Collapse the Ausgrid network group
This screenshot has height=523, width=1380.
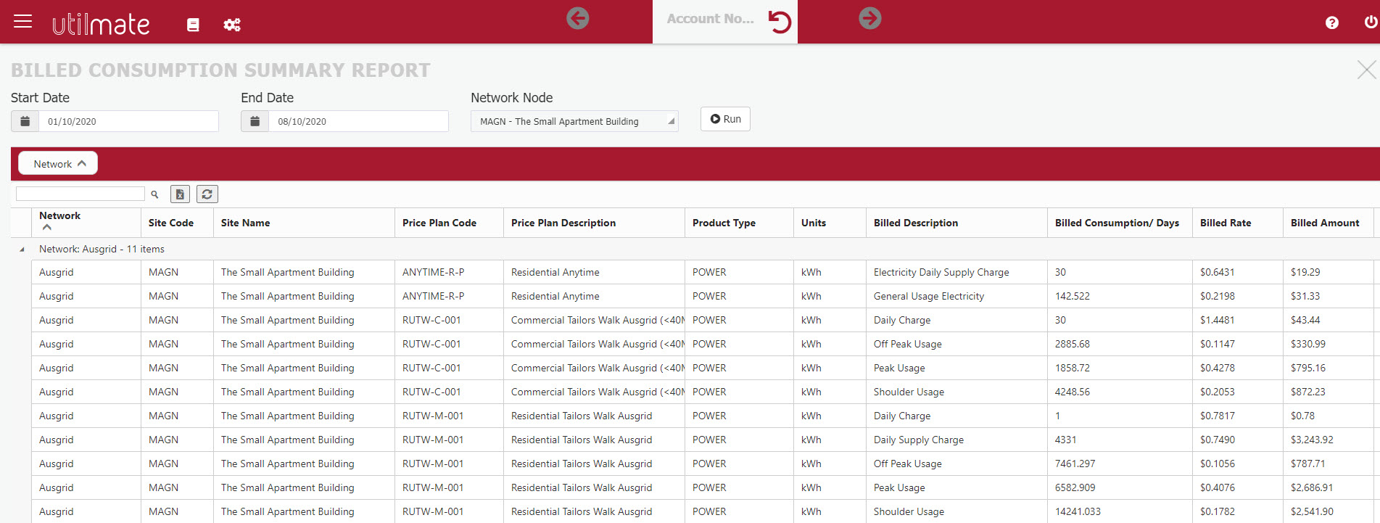coord(22,250)
